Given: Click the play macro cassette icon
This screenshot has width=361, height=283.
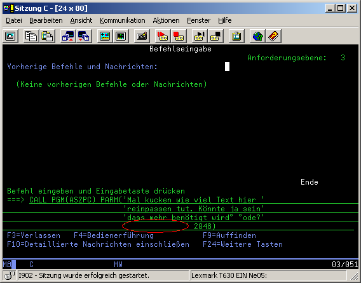Looking at the screenshot, I should pyautogui.click(x=200, y=36).
